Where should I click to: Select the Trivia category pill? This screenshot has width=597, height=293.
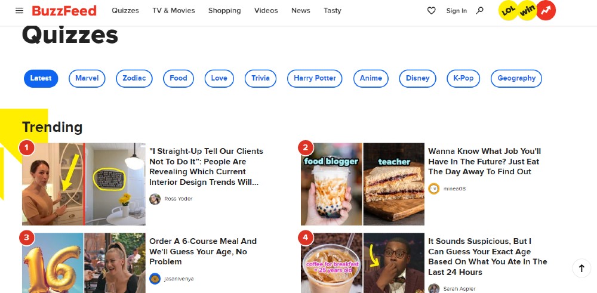click(x=260, y=78)
